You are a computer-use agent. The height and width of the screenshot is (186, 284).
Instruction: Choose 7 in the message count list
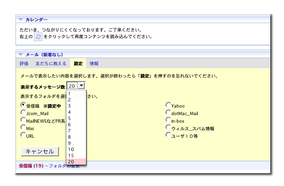(76, 131)
